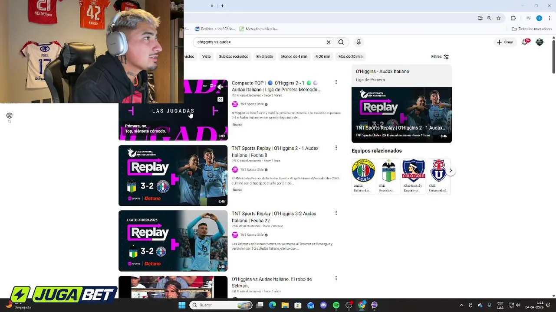The width and height of the screenshot is (556, 312).
Task: Clear the YouTube search box text
Action: pos(329,42)
